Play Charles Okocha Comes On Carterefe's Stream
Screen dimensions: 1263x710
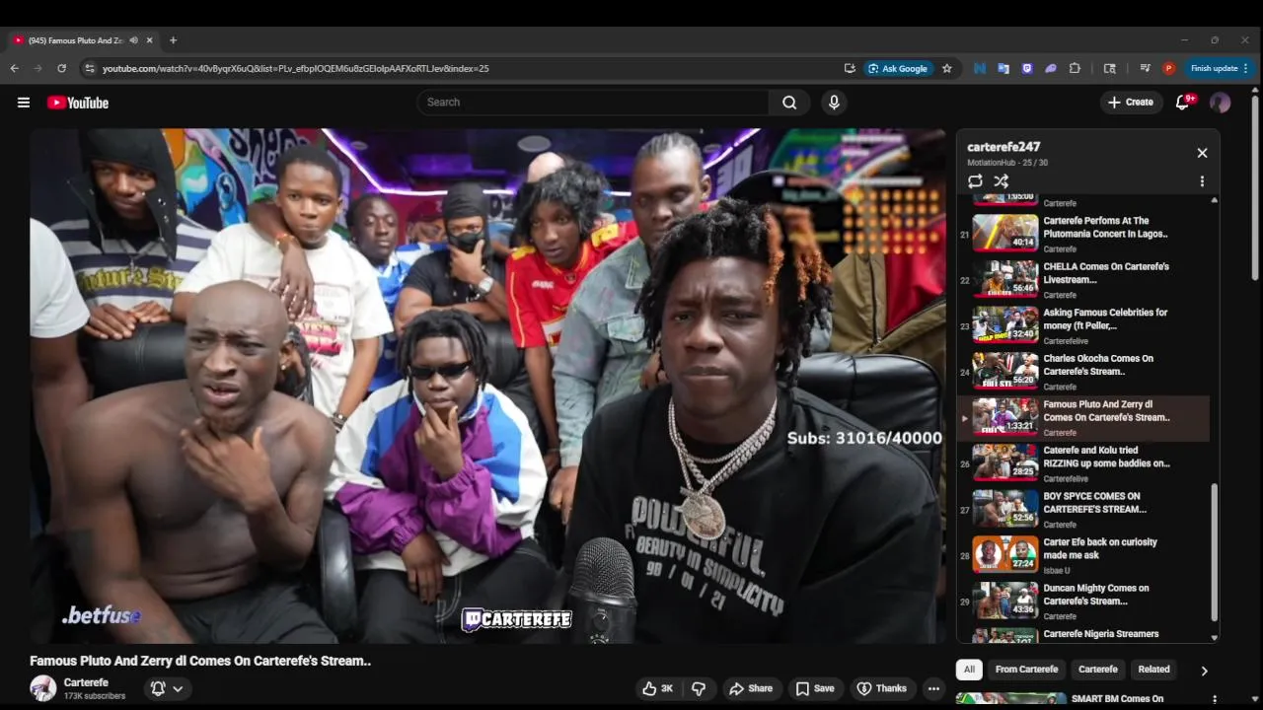coord(1082,372)
